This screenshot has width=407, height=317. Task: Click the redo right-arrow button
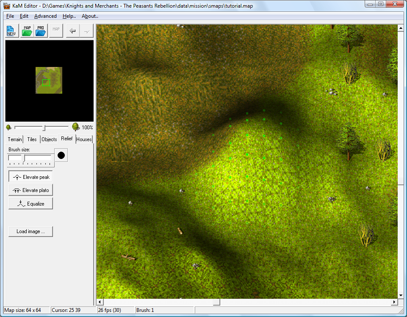pyautogui.click(x=87, y=31)
